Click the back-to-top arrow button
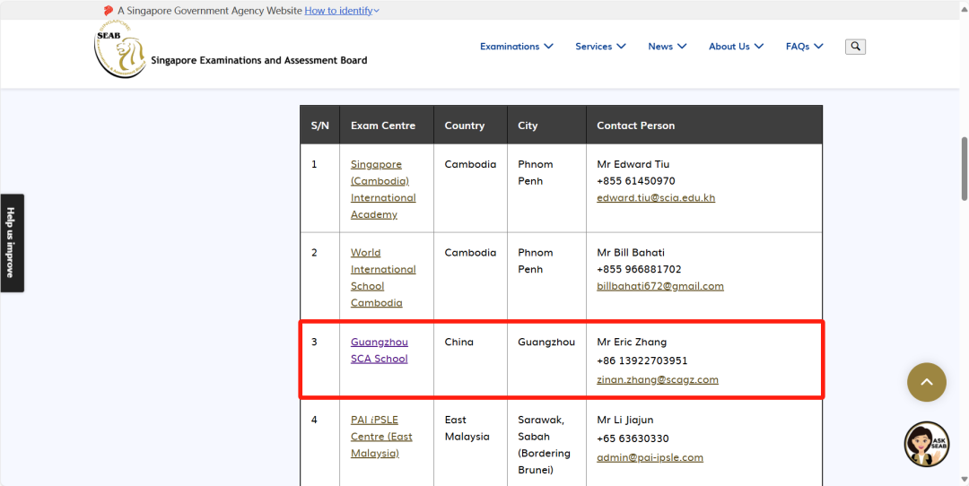The width and height of the screenshot is (969, 486). [926, 382]
